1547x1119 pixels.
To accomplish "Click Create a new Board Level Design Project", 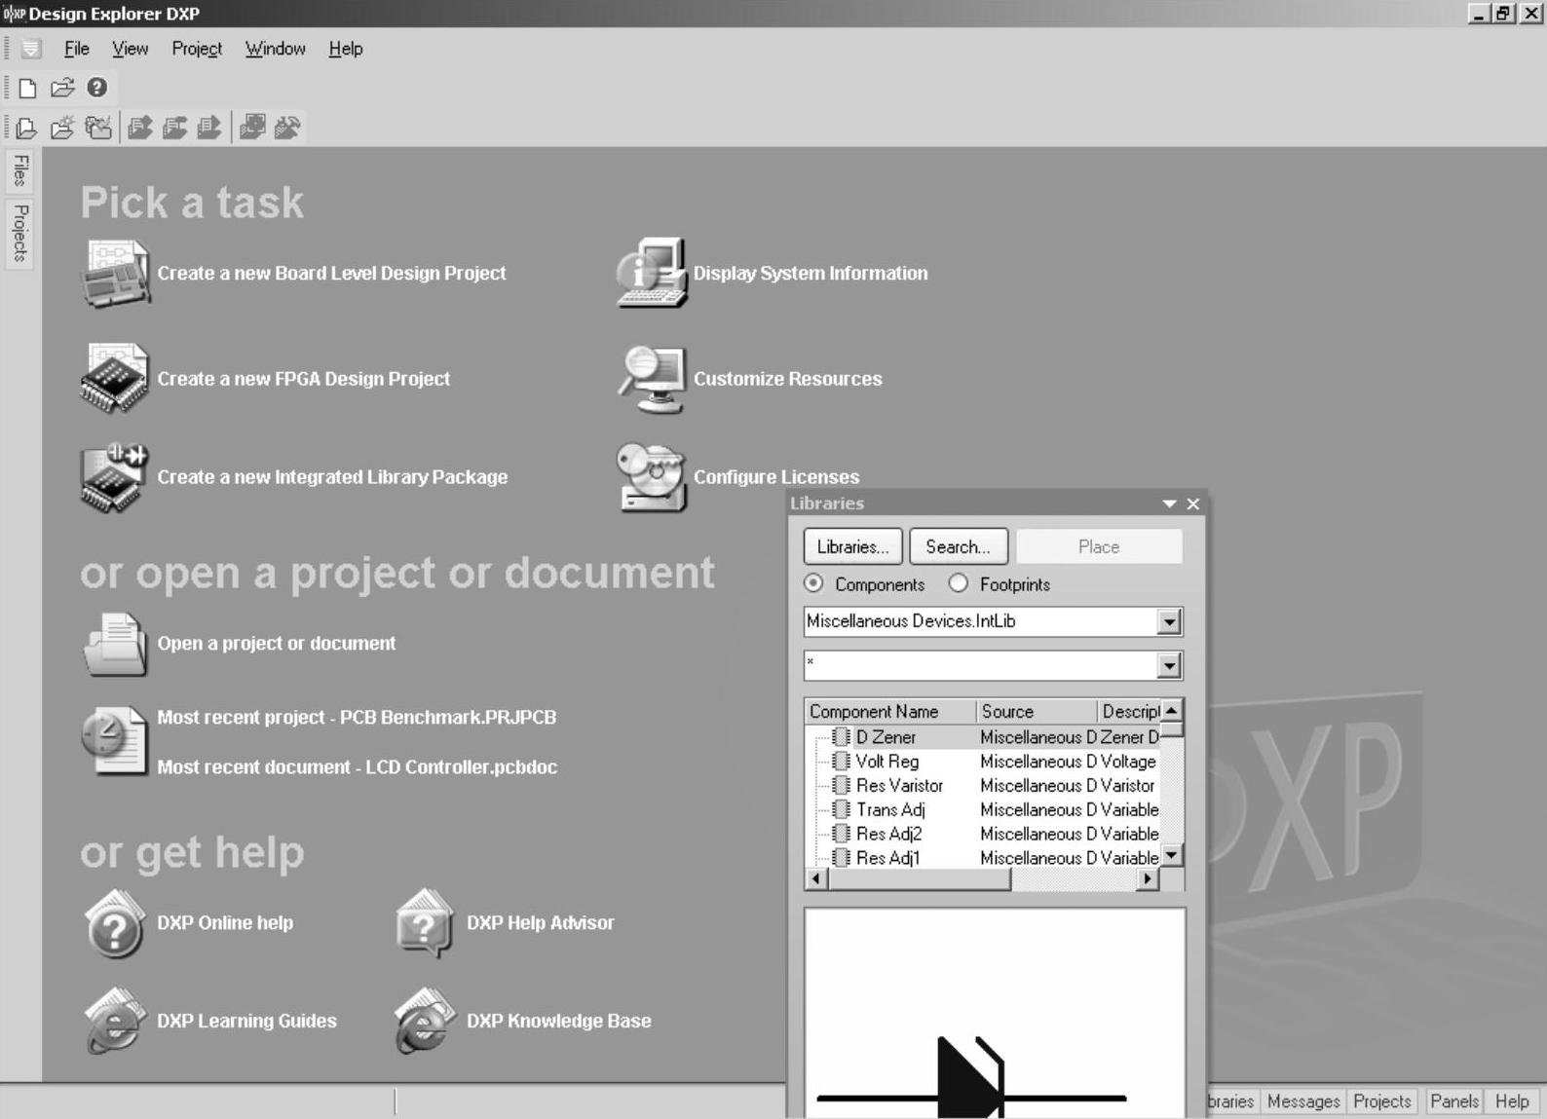I will pos(331,274).
